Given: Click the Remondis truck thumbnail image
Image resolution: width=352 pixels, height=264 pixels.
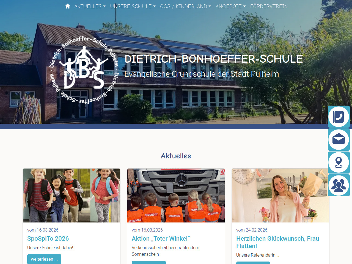Looking at the screenshot, I should point(176,196).
